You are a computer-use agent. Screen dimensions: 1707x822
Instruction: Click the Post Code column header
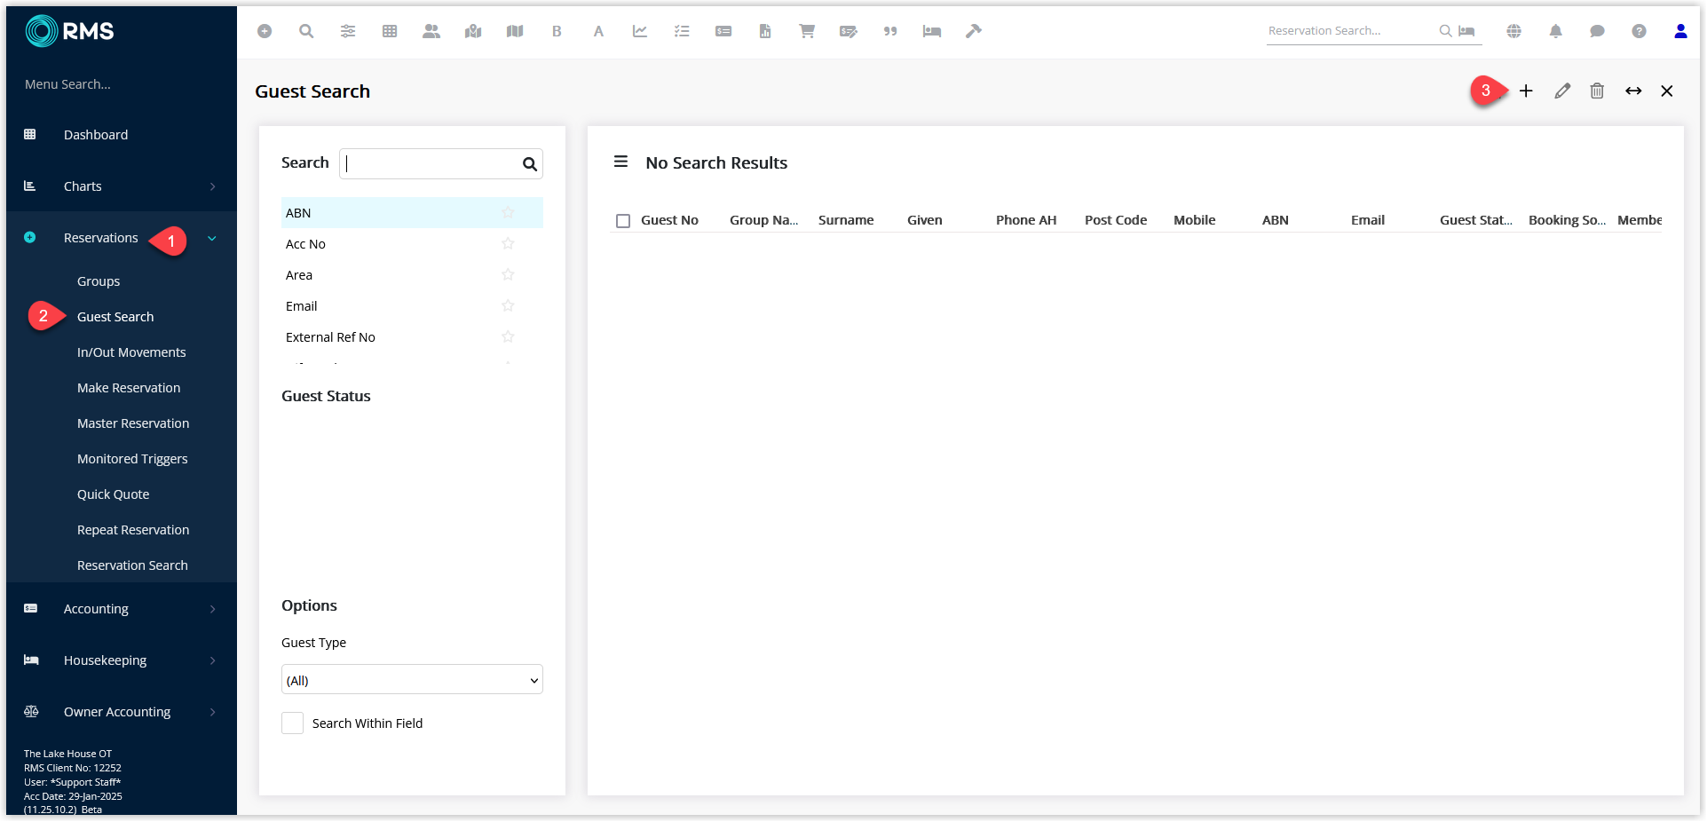tap(1116, 220)
